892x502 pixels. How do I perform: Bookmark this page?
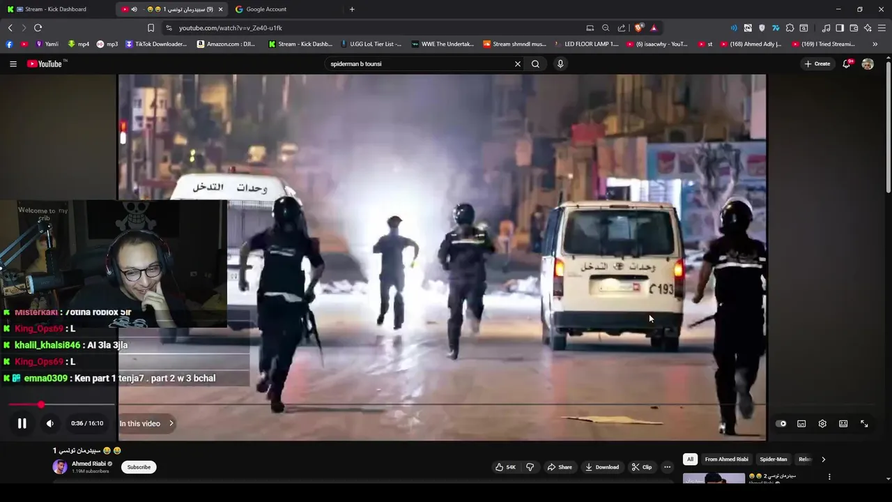coord(151,28)
